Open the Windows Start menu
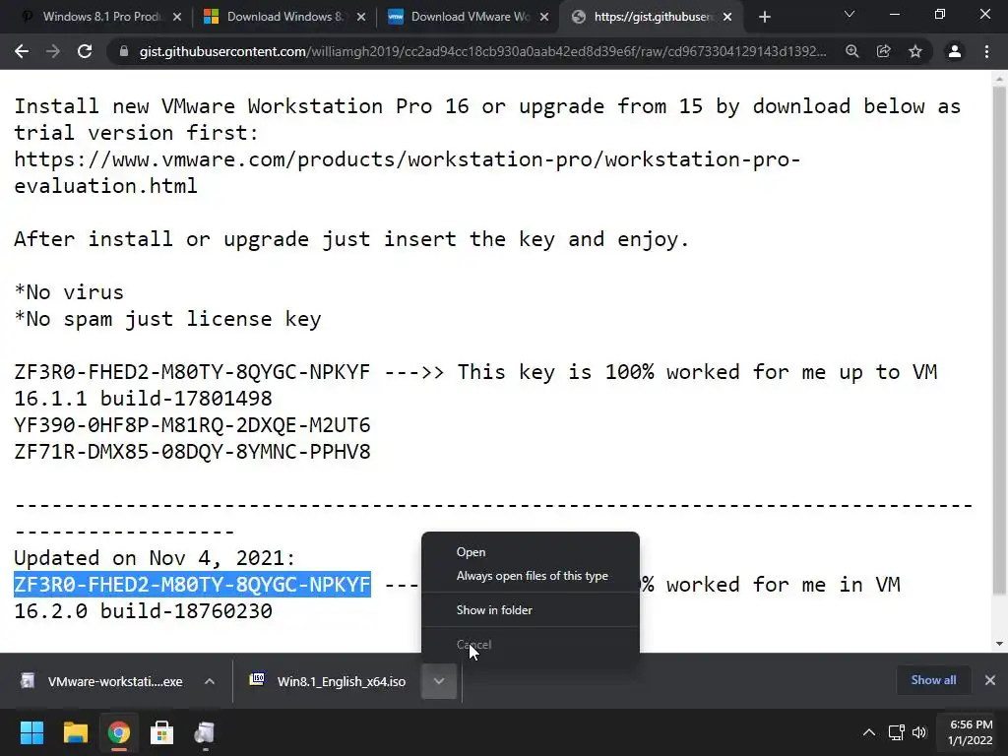Image resolution: width=1008 pixels, height=756 pixels. [x=31, y=732]
